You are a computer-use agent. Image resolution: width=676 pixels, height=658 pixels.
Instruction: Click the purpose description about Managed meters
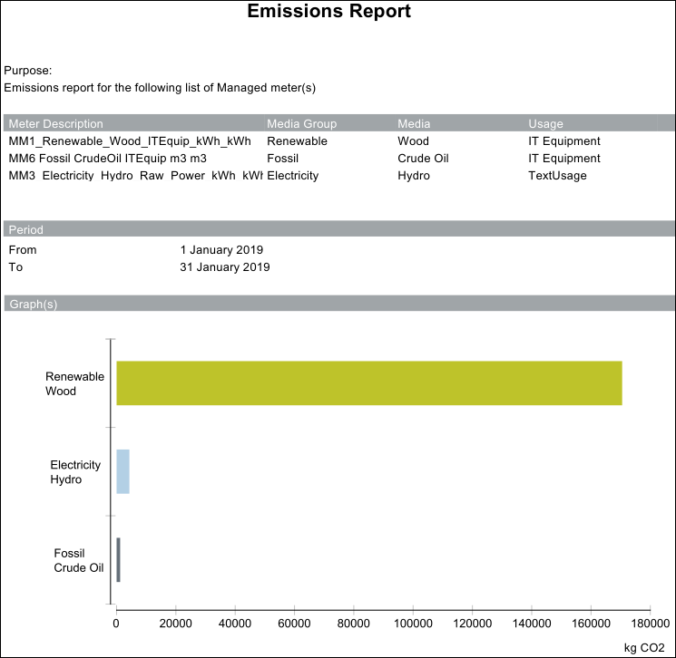[x=160, y=88]
